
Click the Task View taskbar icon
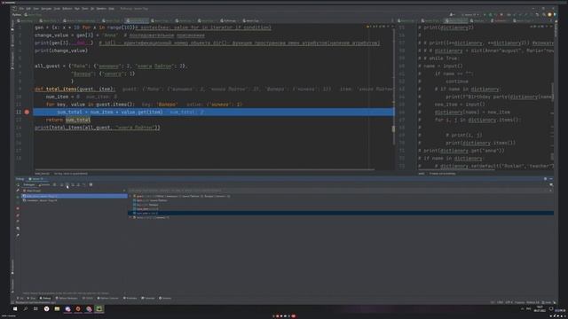click(35, 309)
